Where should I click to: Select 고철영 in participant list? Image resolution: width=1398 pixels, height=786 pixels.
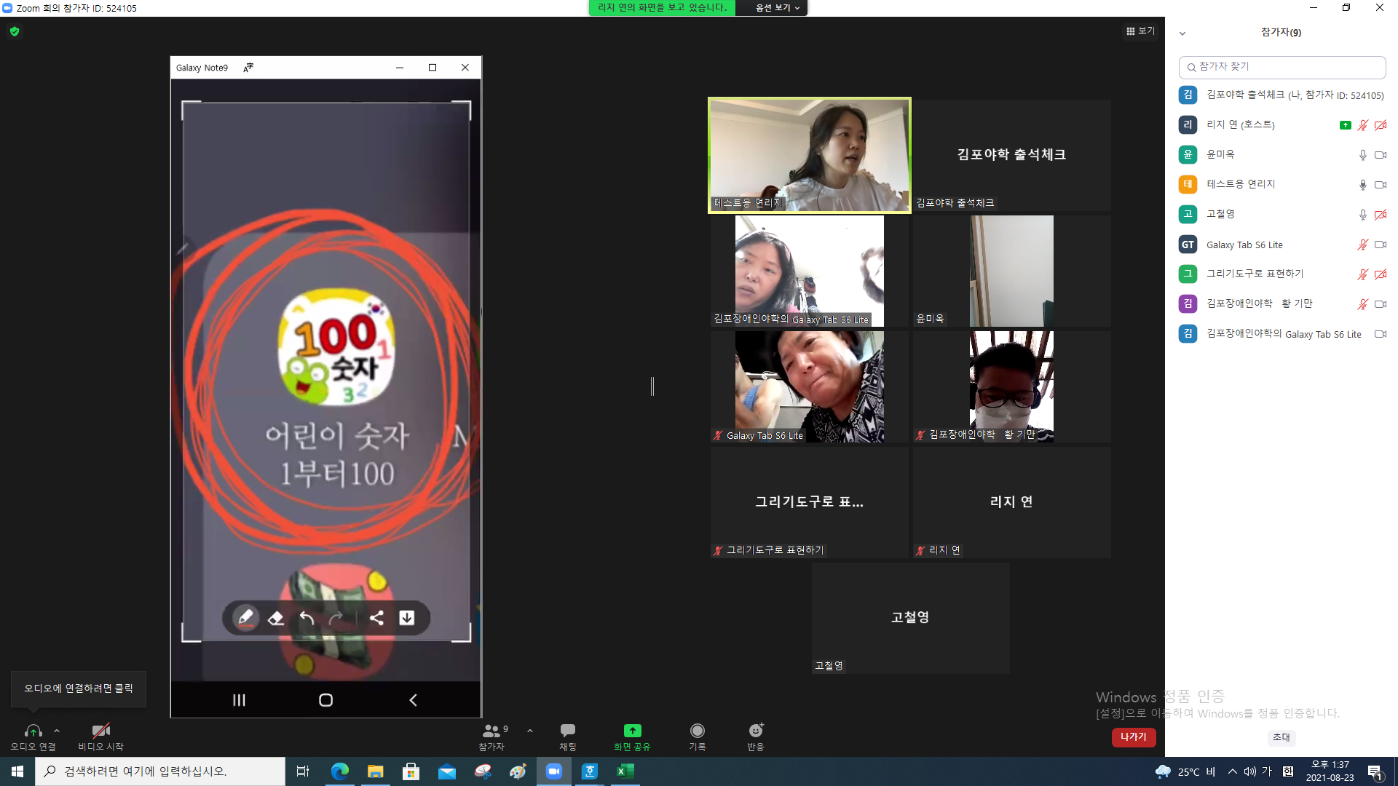pos(1281,215)
